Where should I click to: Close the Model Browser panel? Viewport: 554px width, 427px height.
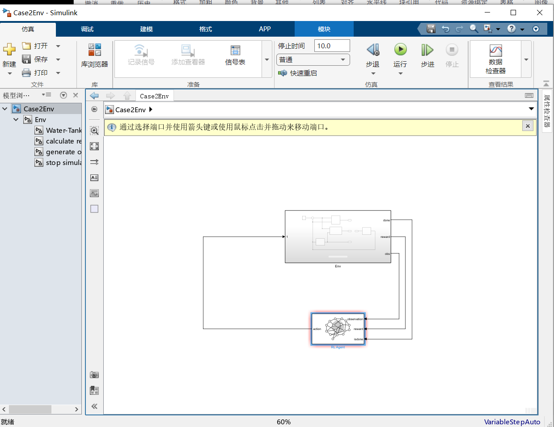[76, 95]
